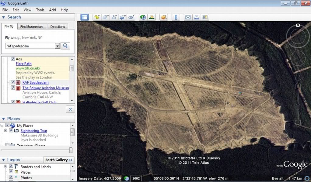Open the Add menu
This screenshot has height=182, width=311.
pos(52,10)
